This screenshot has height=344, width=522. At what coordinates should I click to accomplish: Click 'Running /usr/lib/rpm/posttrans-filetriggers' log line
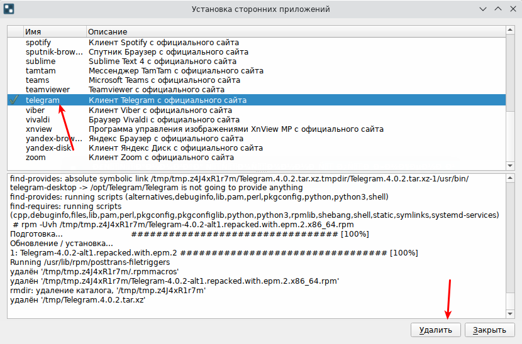[90, 262]
